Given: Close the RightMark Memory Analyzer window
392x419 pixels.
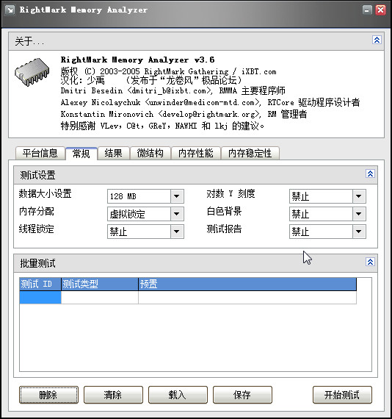Looking at the screenshot, I should pyautogui.click(x=380, y=10).
